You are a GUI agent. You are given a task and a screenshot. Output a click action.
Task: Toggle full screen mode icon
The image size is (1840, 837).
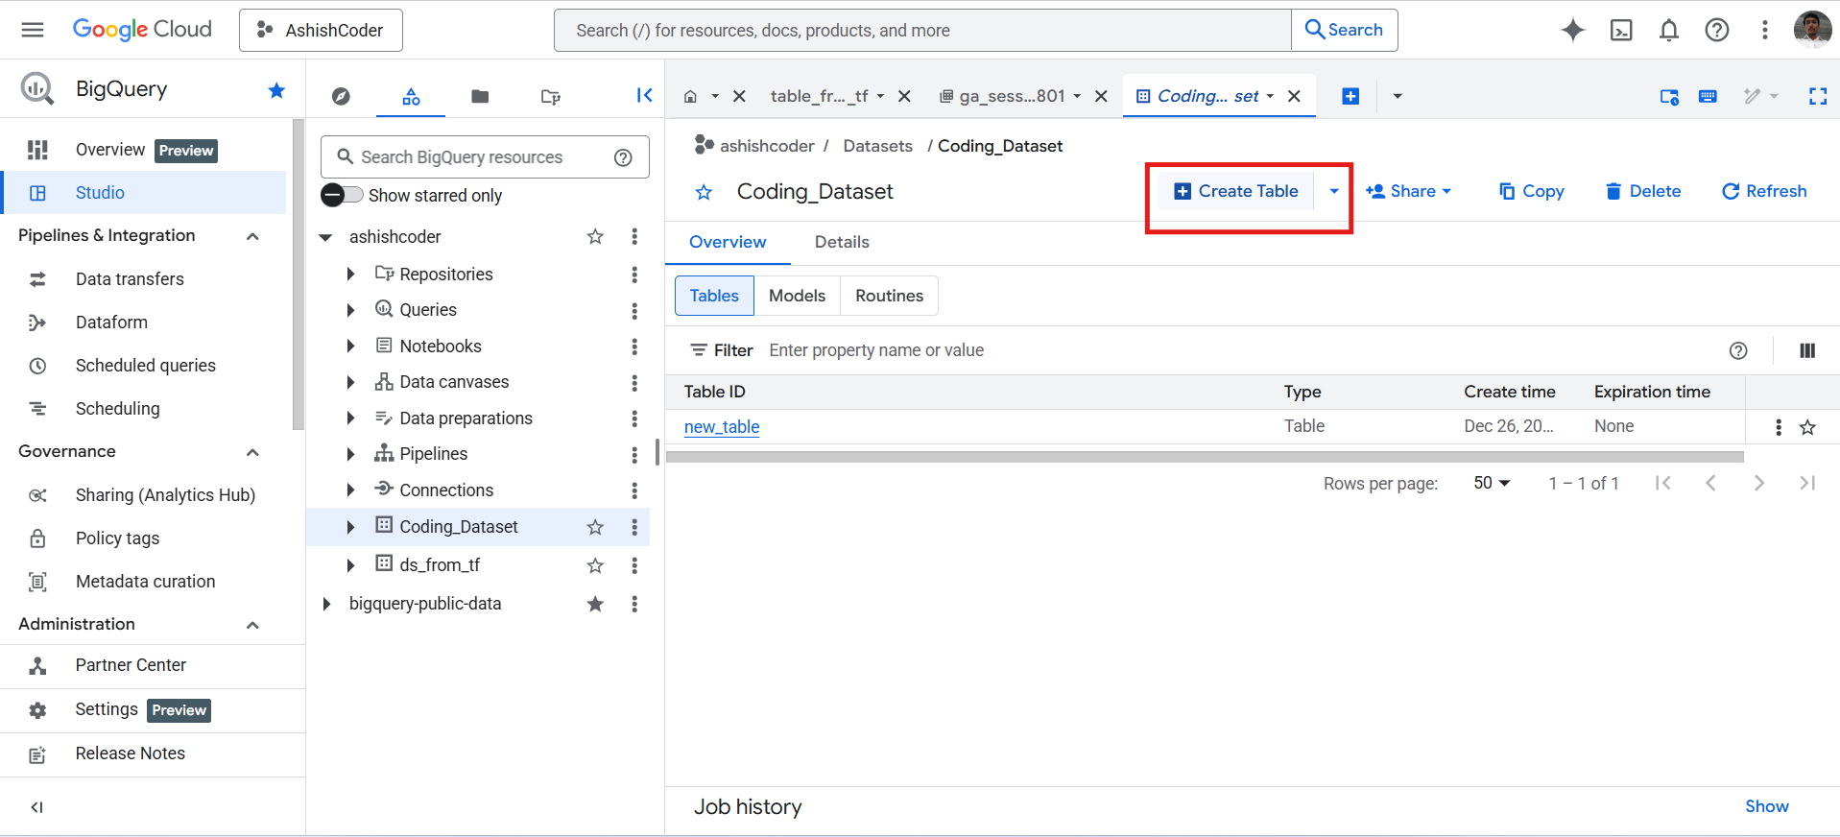pos(1818,96)
